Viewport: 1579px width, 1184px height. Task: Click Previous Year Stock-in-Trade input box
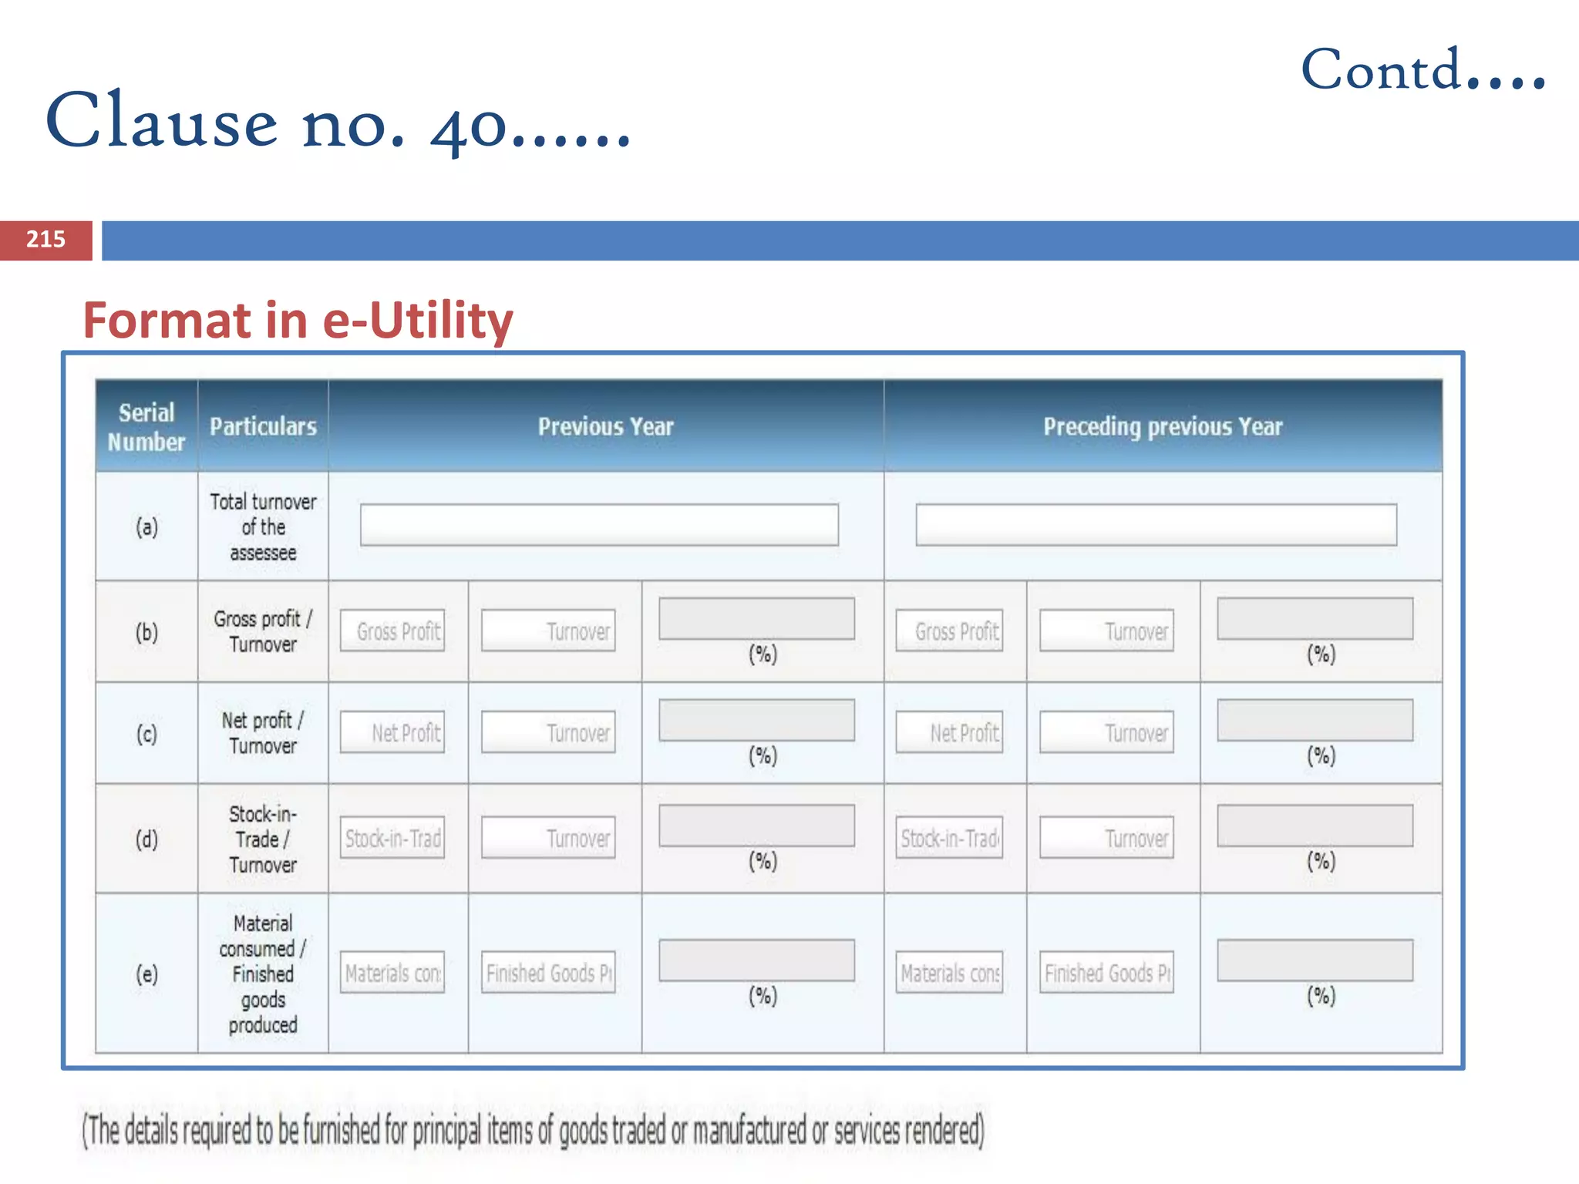coord(392,837)
